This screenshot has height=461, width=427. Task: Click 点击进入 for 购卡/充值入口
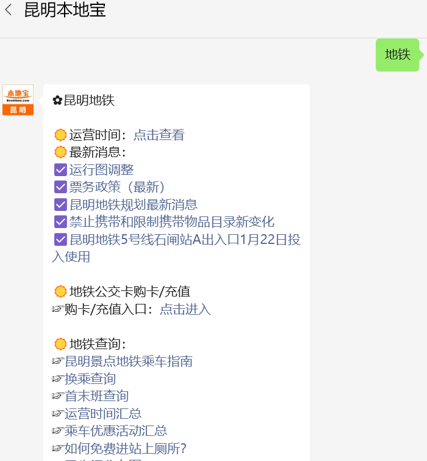[185, 309]
